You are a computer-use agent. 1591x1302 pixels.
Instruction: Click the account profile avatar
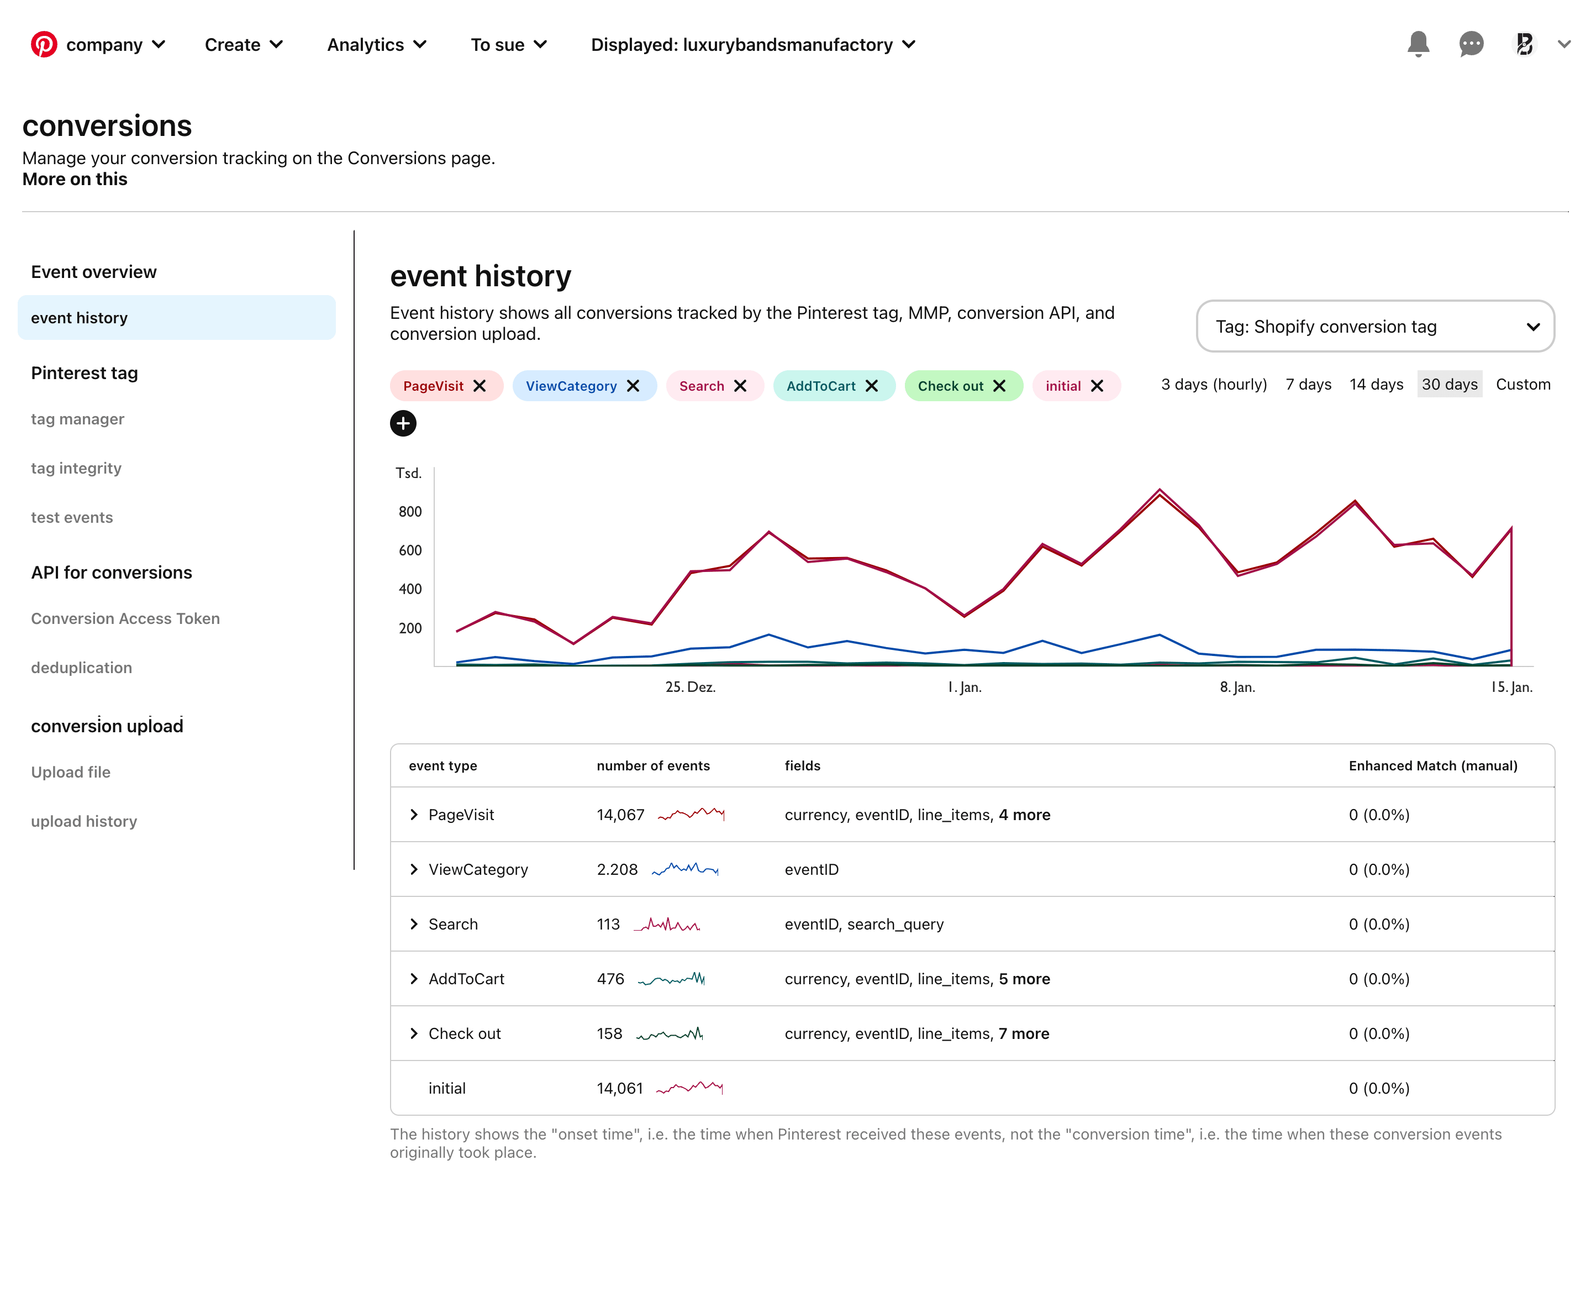point(1524,44)
